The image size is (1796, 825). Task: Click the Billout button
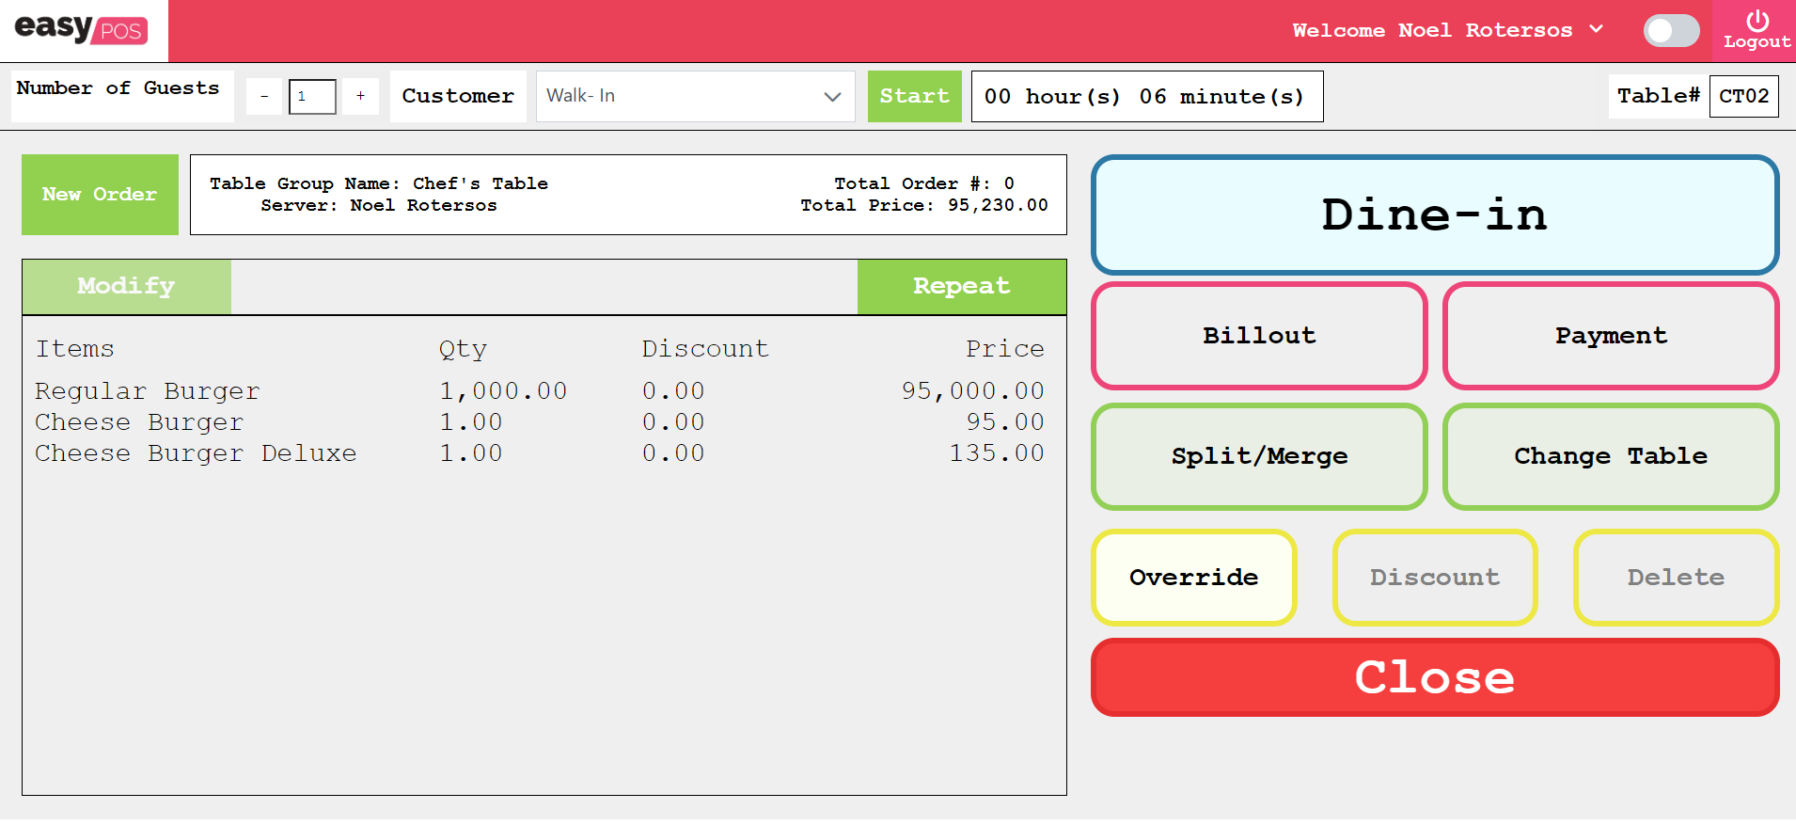pos(1259,336)
